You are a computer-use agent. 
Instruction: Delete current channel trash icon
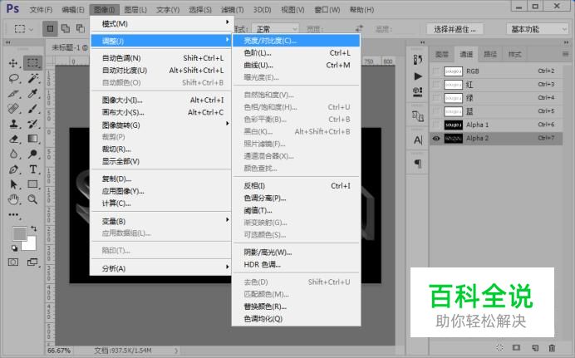click(x=552, y=348)
